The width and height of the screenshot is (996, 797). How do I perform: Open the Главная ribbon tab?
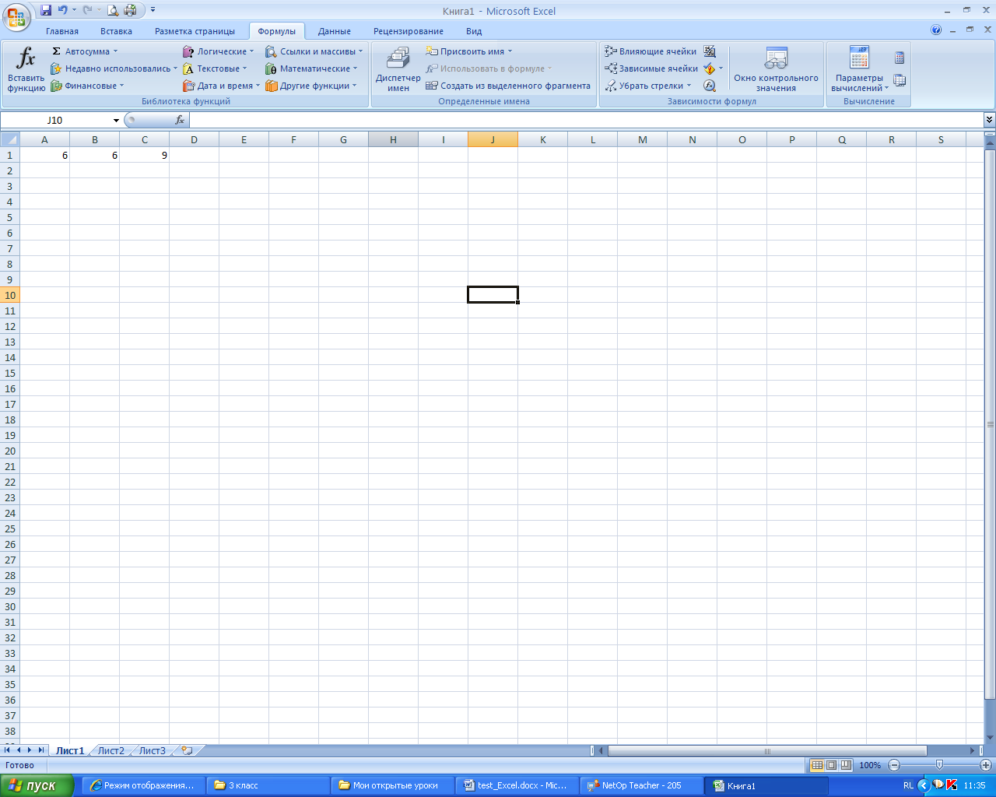62,31
